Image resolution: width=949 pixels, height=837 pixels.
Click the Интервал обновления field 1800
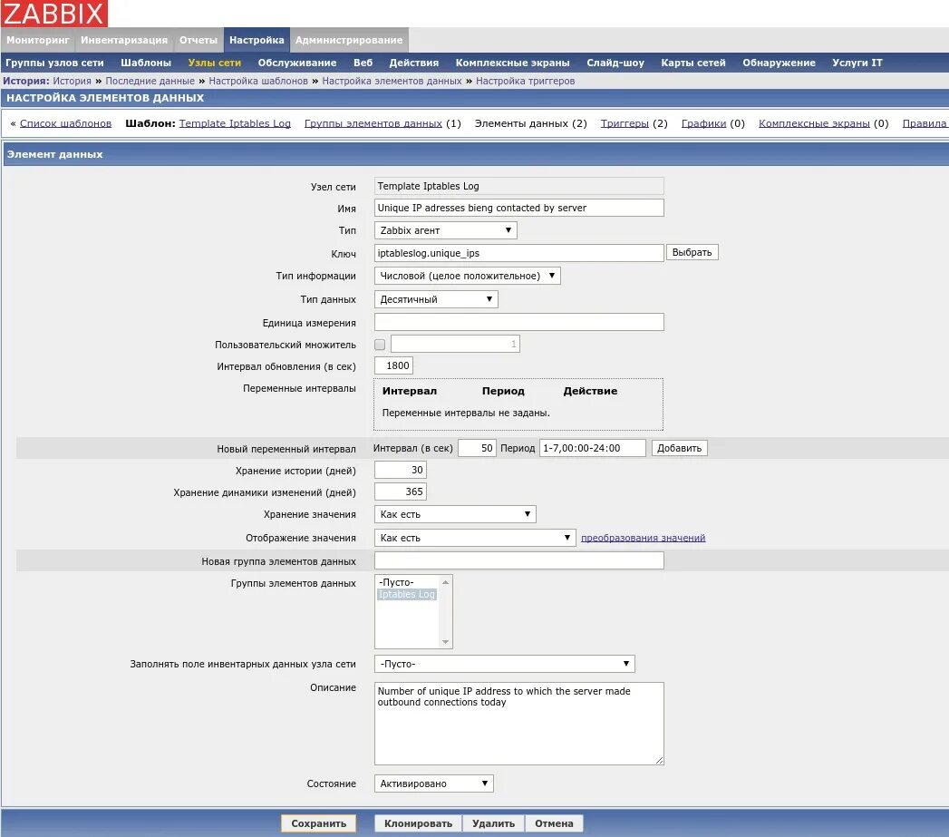tap(394, 365)
